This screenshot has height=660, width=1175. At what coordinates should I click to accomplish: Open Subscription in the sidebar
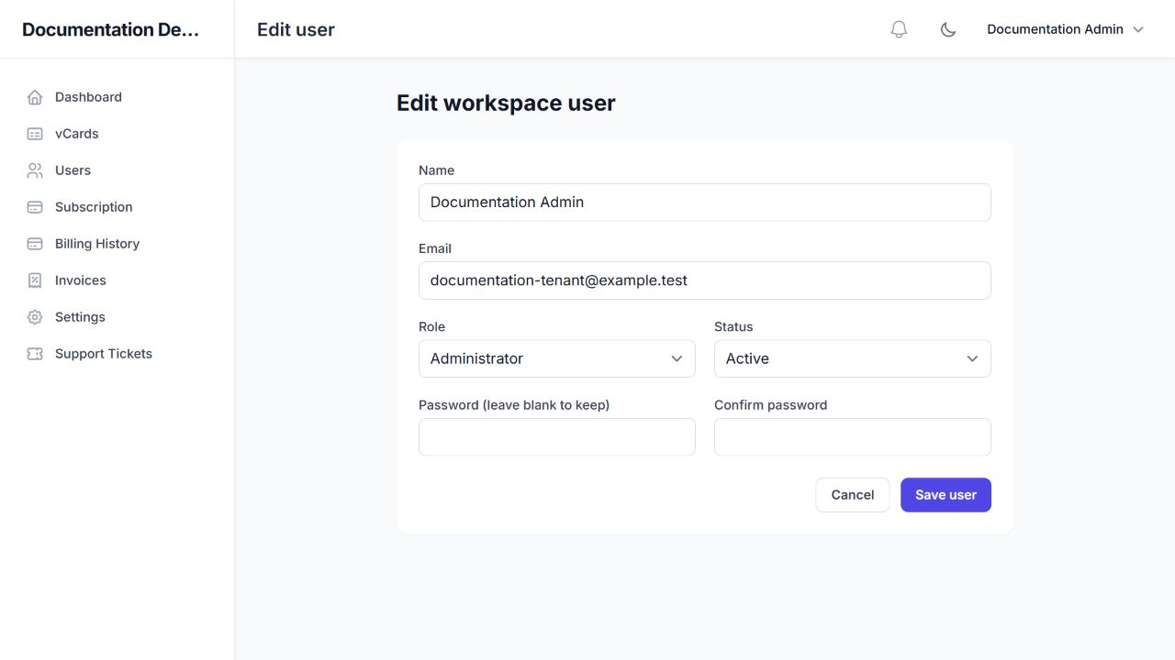click(x=117, y=207)
